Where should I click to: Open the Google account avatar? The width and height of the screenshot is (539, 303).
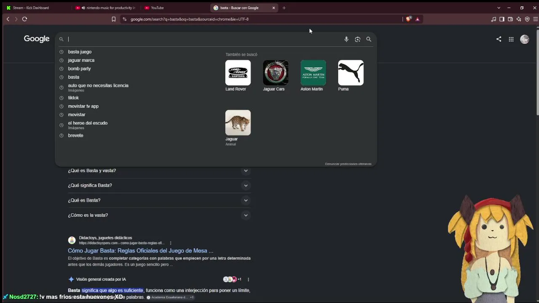[524, 39]
